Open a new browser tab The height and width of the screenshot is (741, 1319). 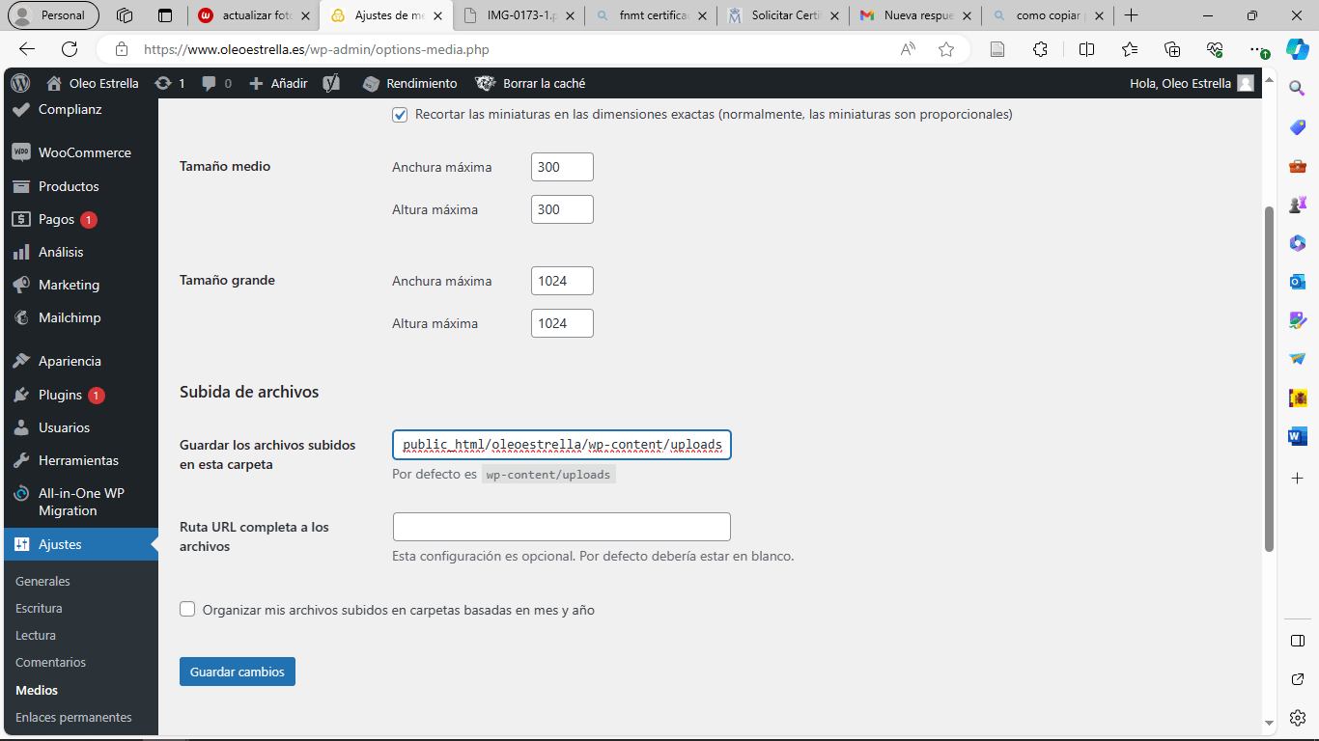coord(1132,15)
